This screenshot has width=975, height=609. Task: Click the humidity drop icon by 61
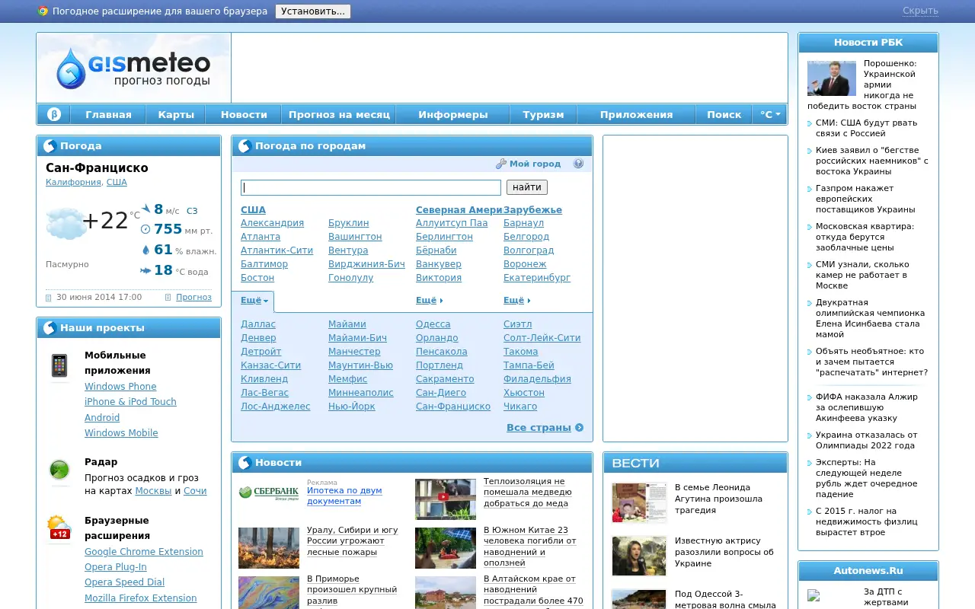pyautogui.click(x=146, y=250)
